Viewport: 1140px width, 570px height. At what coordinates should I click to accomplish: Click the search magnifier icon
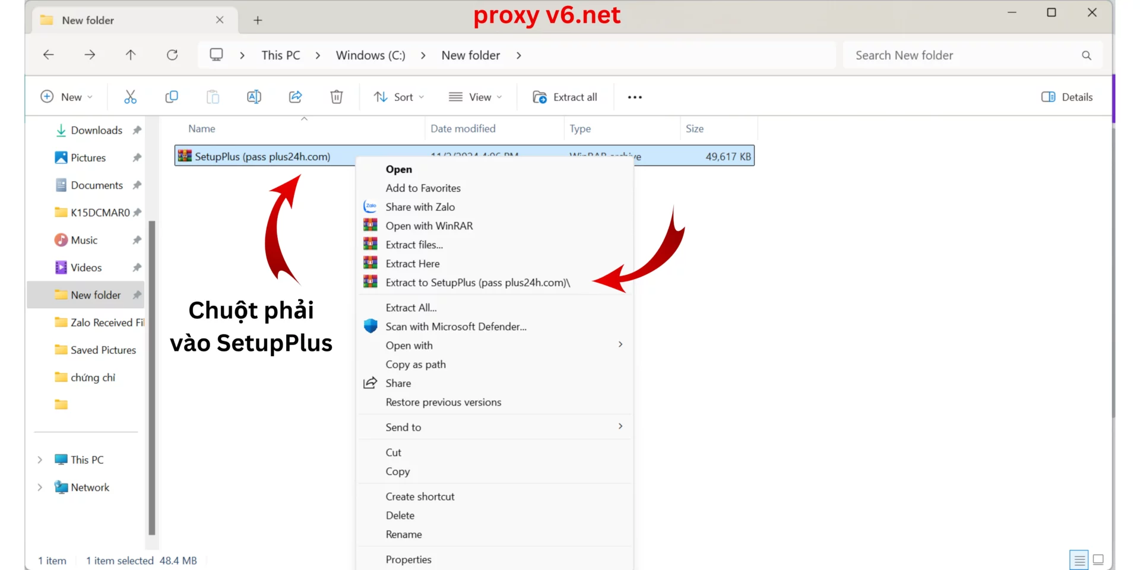(1087, 55)
